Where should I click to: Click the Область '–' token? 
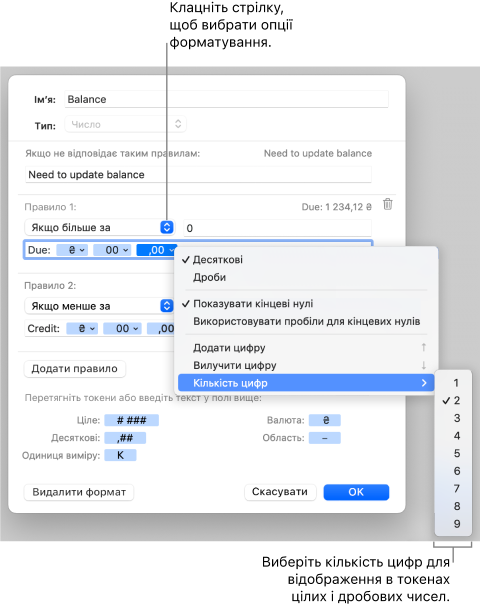pyautogui.click(x=324, y=438)
